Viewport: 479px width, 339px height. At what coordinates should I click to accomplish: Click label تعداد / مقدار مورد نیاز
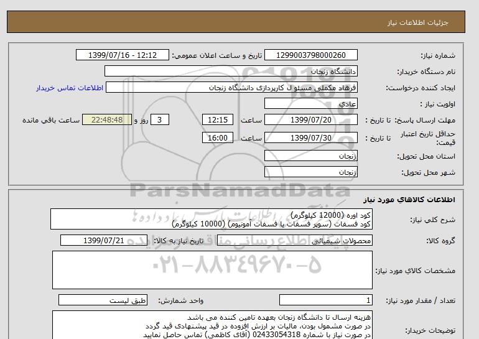[421, 300]
